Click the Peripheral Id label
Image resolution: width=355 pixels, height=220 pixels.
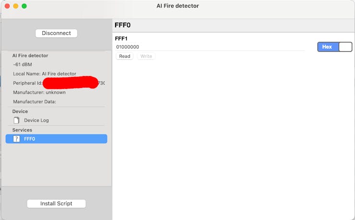coord(28,83)
